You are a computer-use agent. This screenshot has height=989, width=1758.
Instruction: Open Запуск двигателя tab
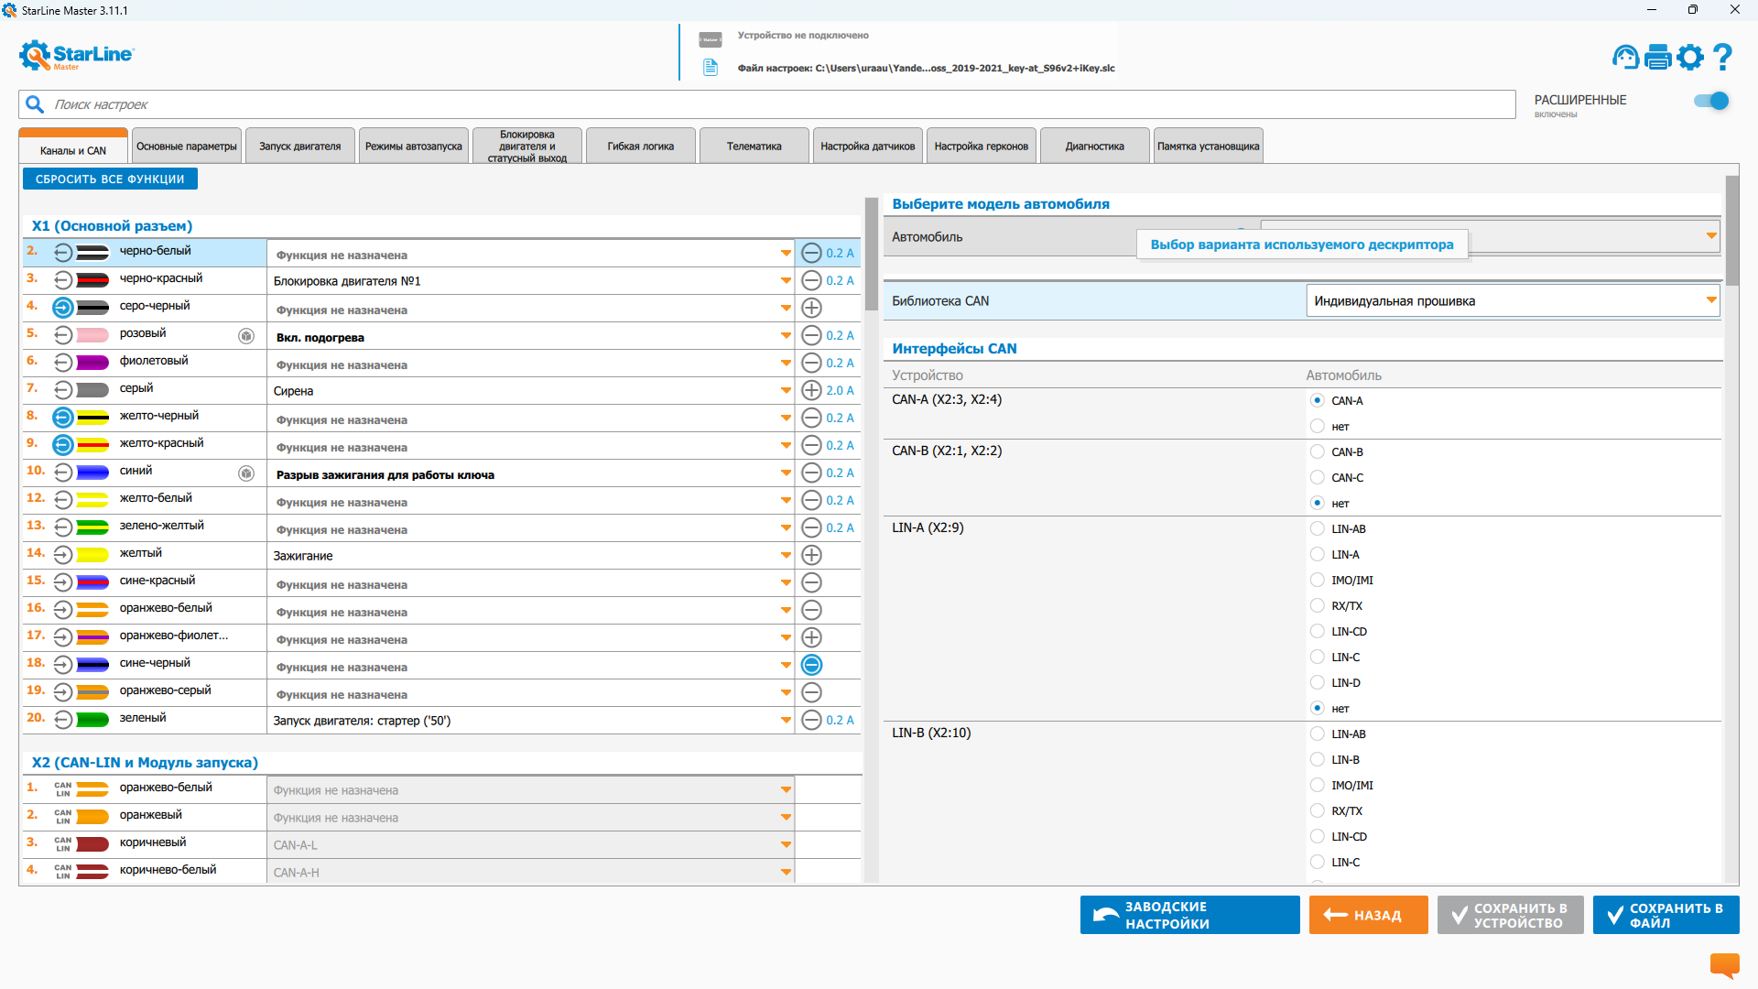pos(299,147)
